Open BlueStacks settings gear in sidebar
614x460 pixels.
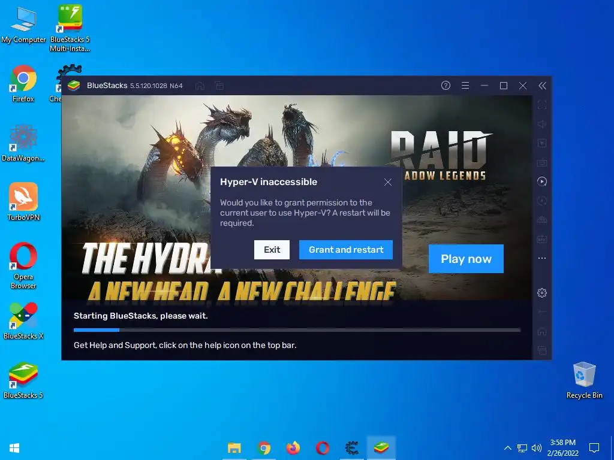click(x=542, y=292)
